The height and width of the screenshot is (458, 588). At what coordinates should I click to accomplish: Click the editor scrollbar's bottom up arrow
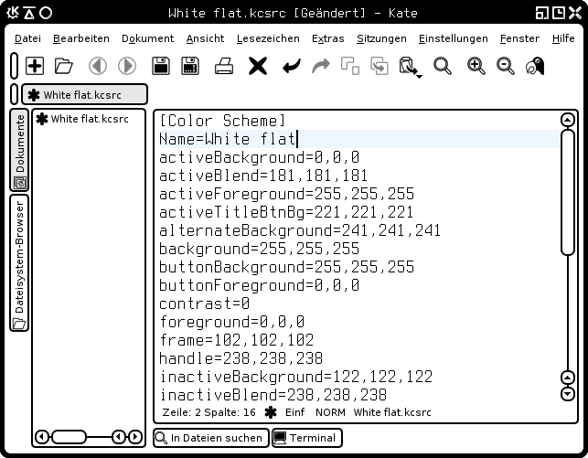coord(567,378)
